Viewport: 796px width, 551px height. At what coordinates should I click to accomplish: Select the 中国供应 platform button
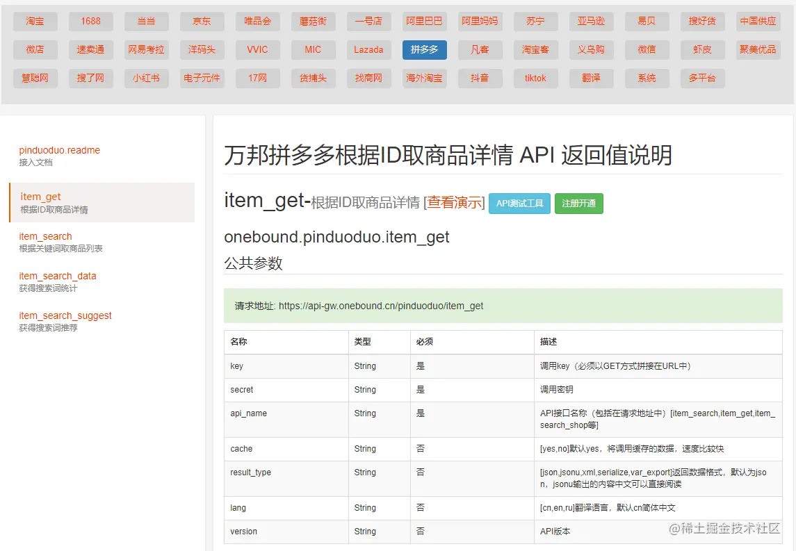758,22
